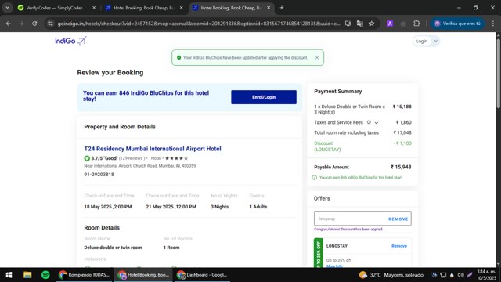Viewport: 501px width, 282px height.
Task: Click the install app icon in address bar
Action: [x=348, y=23]
